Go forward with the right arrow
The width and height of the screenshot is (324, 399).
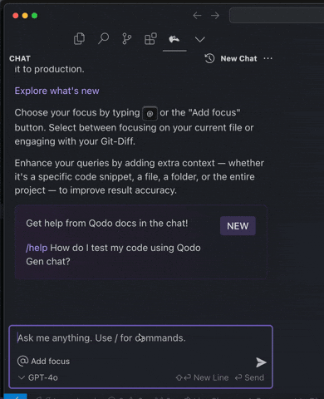[x=215, y=16]
